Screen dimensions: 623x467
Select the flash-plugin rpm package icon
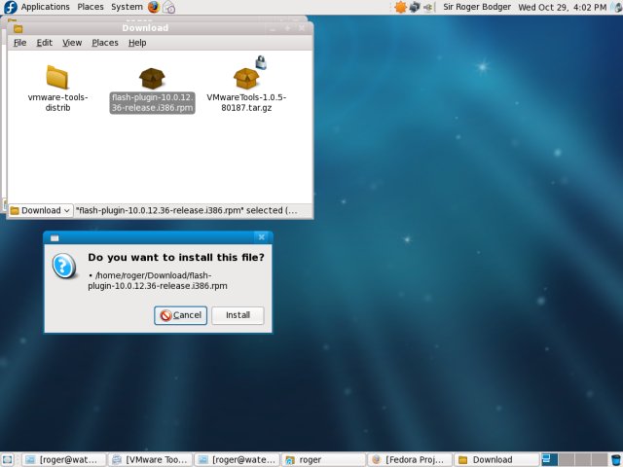tap(152, 78)
